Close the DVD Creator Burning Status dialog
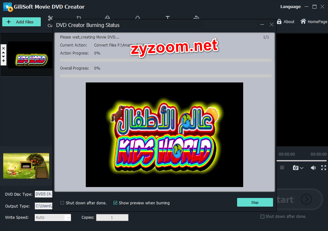 coord(271,25)
